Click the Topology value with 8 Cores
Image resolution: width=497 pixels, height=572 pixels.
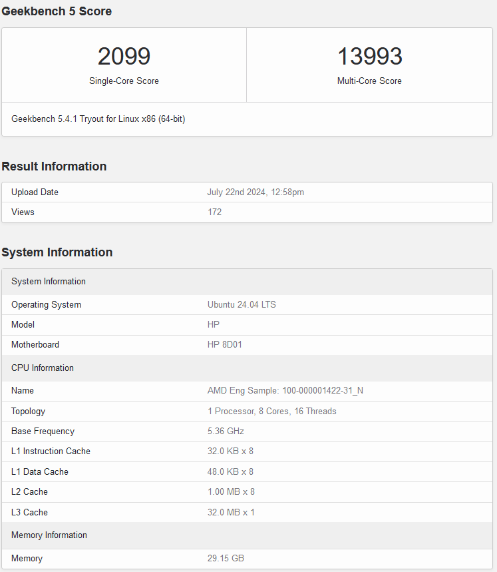pyautogui.click(x=271, y=412)
